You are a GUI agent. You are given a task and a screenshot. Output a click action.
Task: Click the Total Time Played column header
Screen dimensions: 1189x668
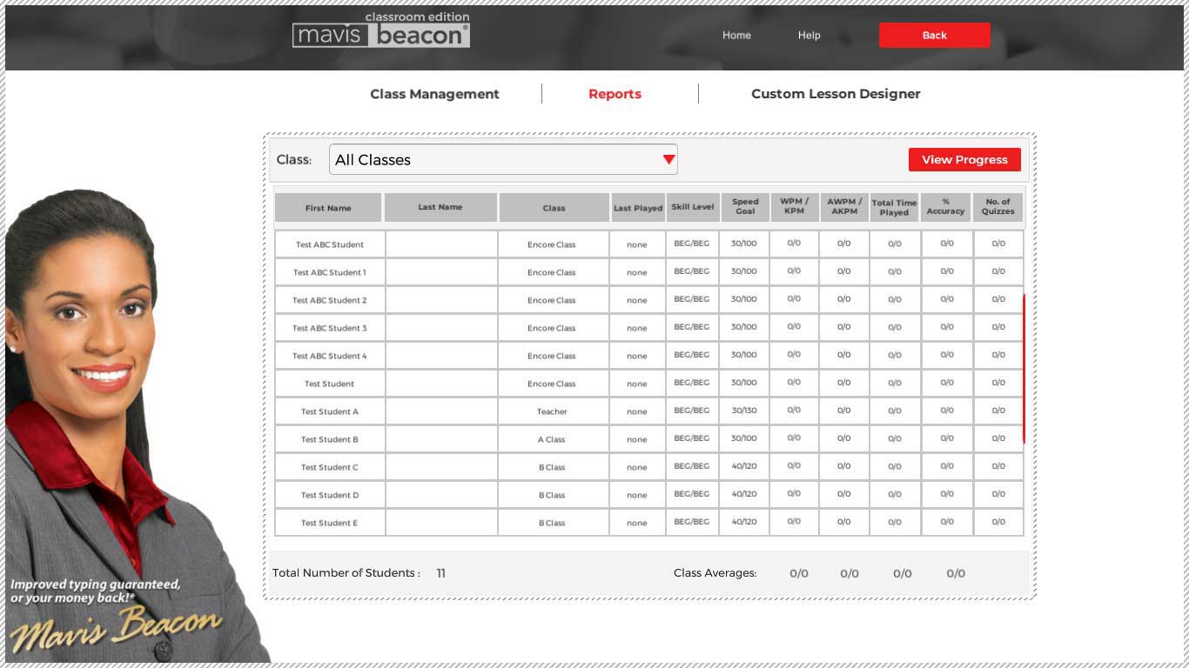point(894,208)
